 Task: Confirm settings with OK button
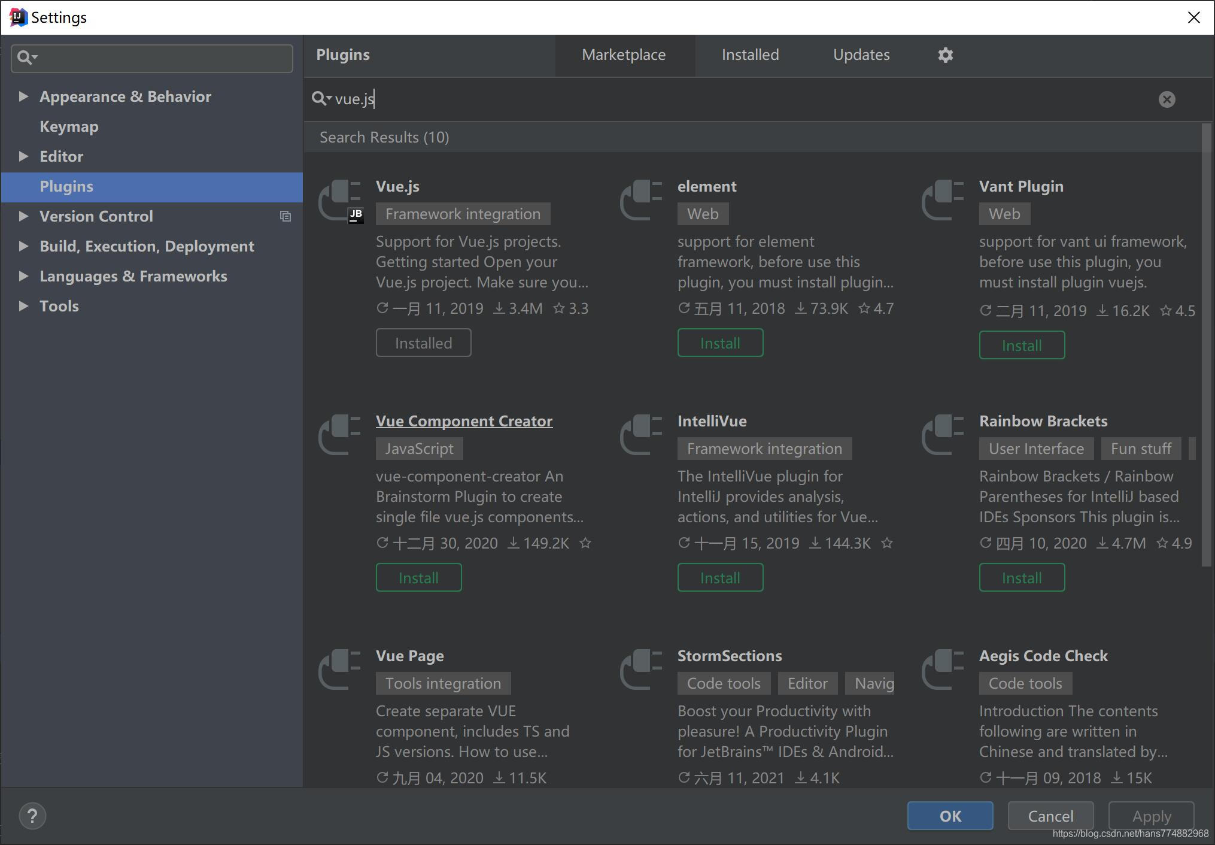[x=950, y=816]
